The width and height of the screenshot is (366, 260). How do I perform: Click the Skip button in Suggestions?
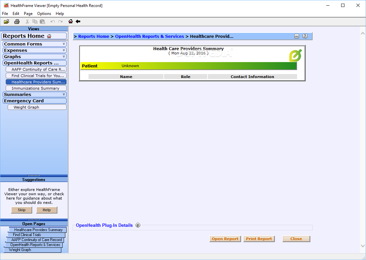[x=22, y=210]
